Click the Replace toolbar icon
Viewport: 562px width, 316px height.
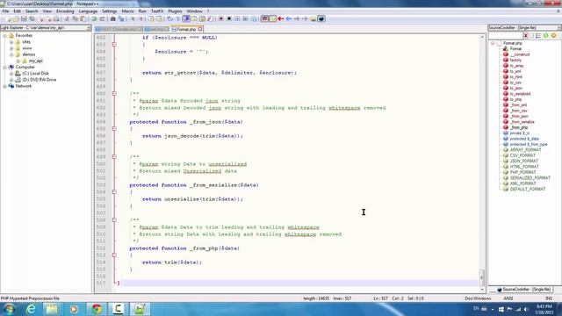point(121,18)
